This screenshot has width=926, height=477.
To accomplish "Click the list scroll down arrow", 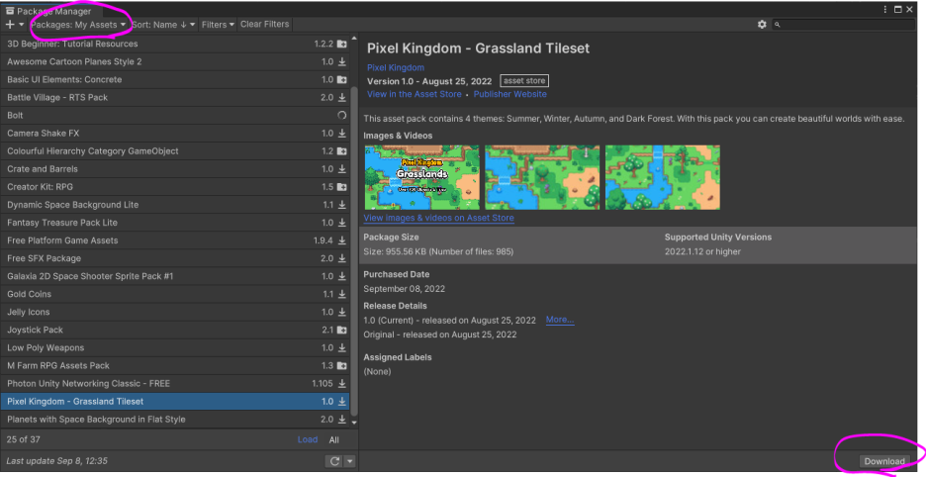I will click(354, 423).
